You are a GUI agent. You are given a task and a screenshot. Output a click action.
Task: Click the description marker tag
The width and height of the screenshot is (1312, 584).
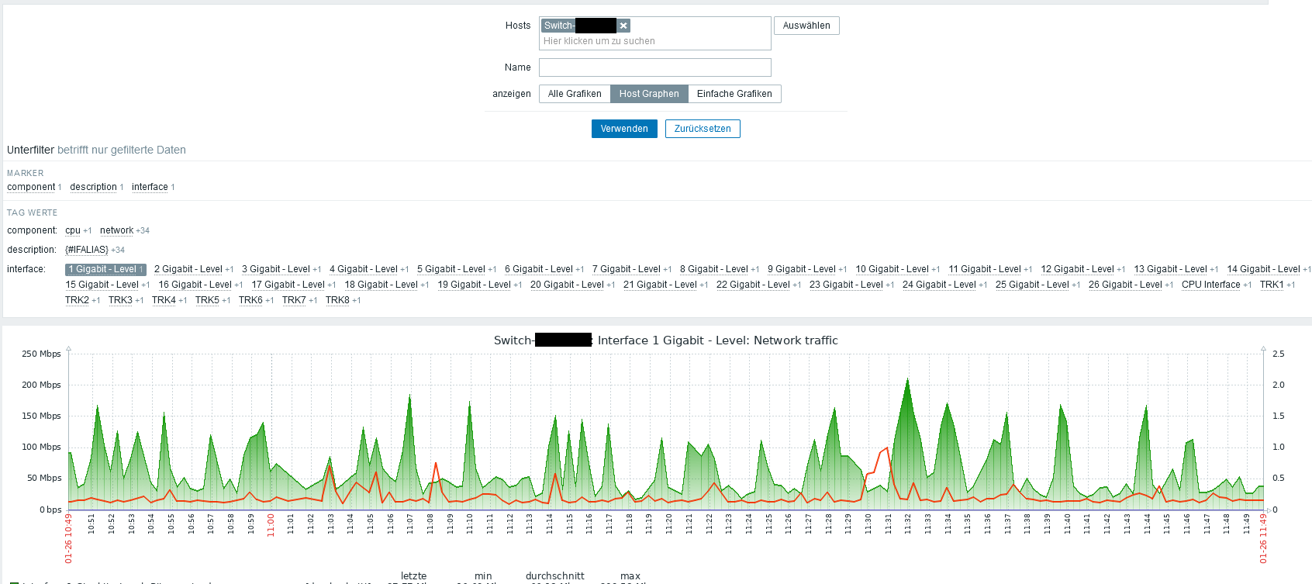click(x=93, y=187)
